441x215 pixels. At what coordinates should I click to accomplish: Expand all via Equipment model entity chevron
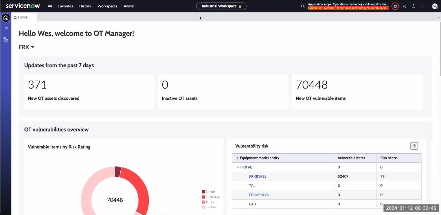237,158
